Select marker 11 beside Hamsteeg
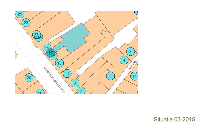The image size is (200, 135). tap(134, 76)
